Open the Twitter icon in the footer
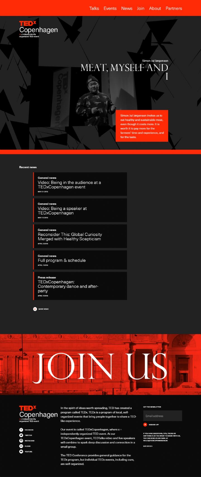Viewport: 201px width, 477px height. (x=21, y=435)
